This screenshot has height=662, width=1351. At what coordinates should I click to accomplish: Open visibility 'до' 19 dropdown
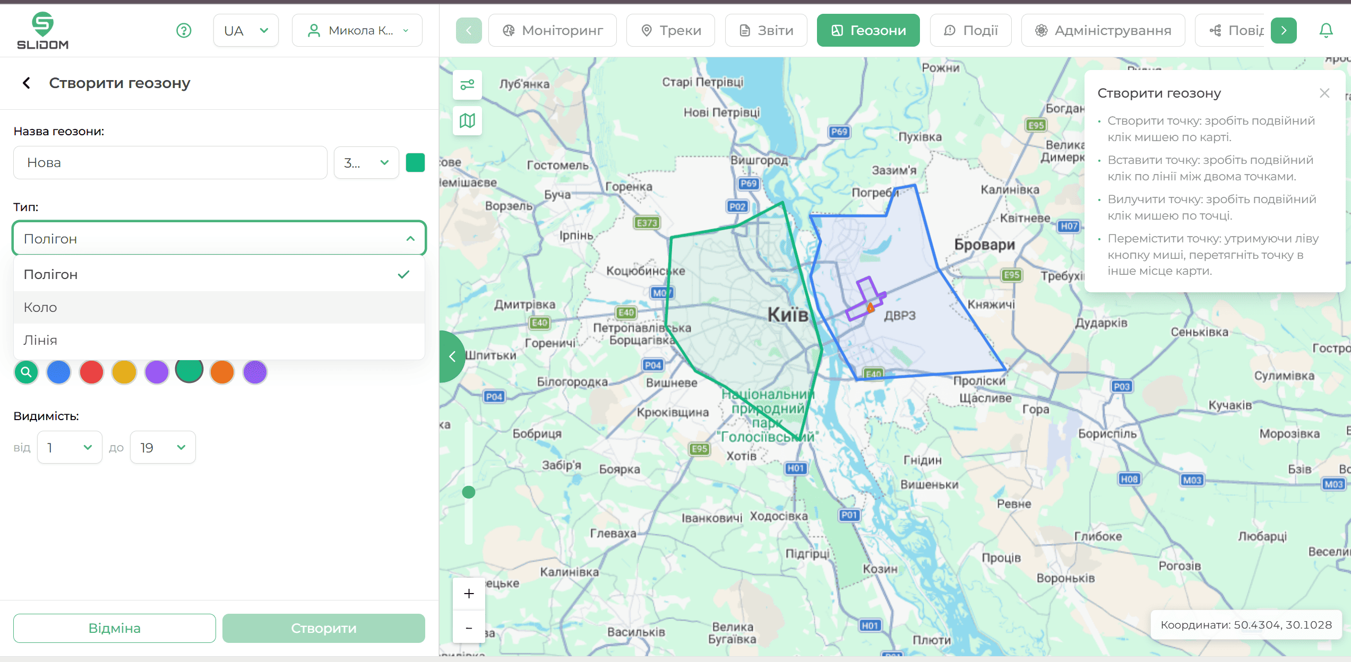162,448
